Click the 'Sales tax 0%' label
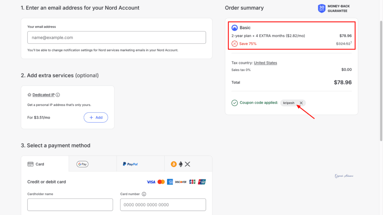383x215 pixels. (x=241, y=70)
